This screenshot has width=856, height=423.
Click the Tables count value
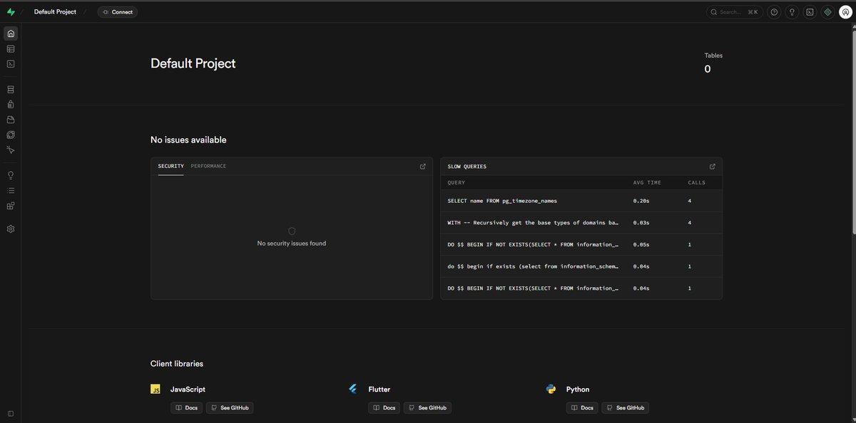708,69
